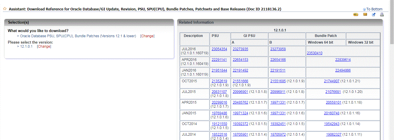Open JUL2016 GI PSU patch 23273935
Viewport: 394px width, 140px height.
(x=241, y=49)
